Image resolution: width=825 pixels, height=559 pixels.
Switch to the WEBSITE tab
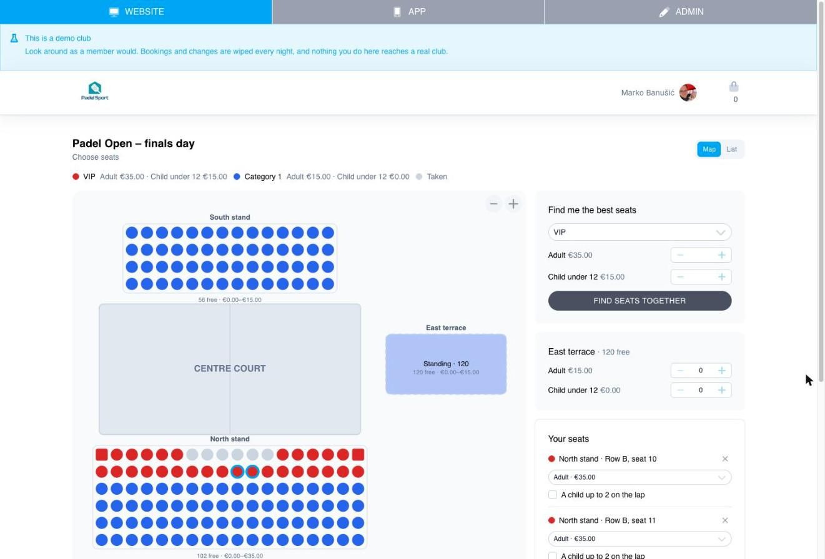pyautogui.click(x=136, y=12)
